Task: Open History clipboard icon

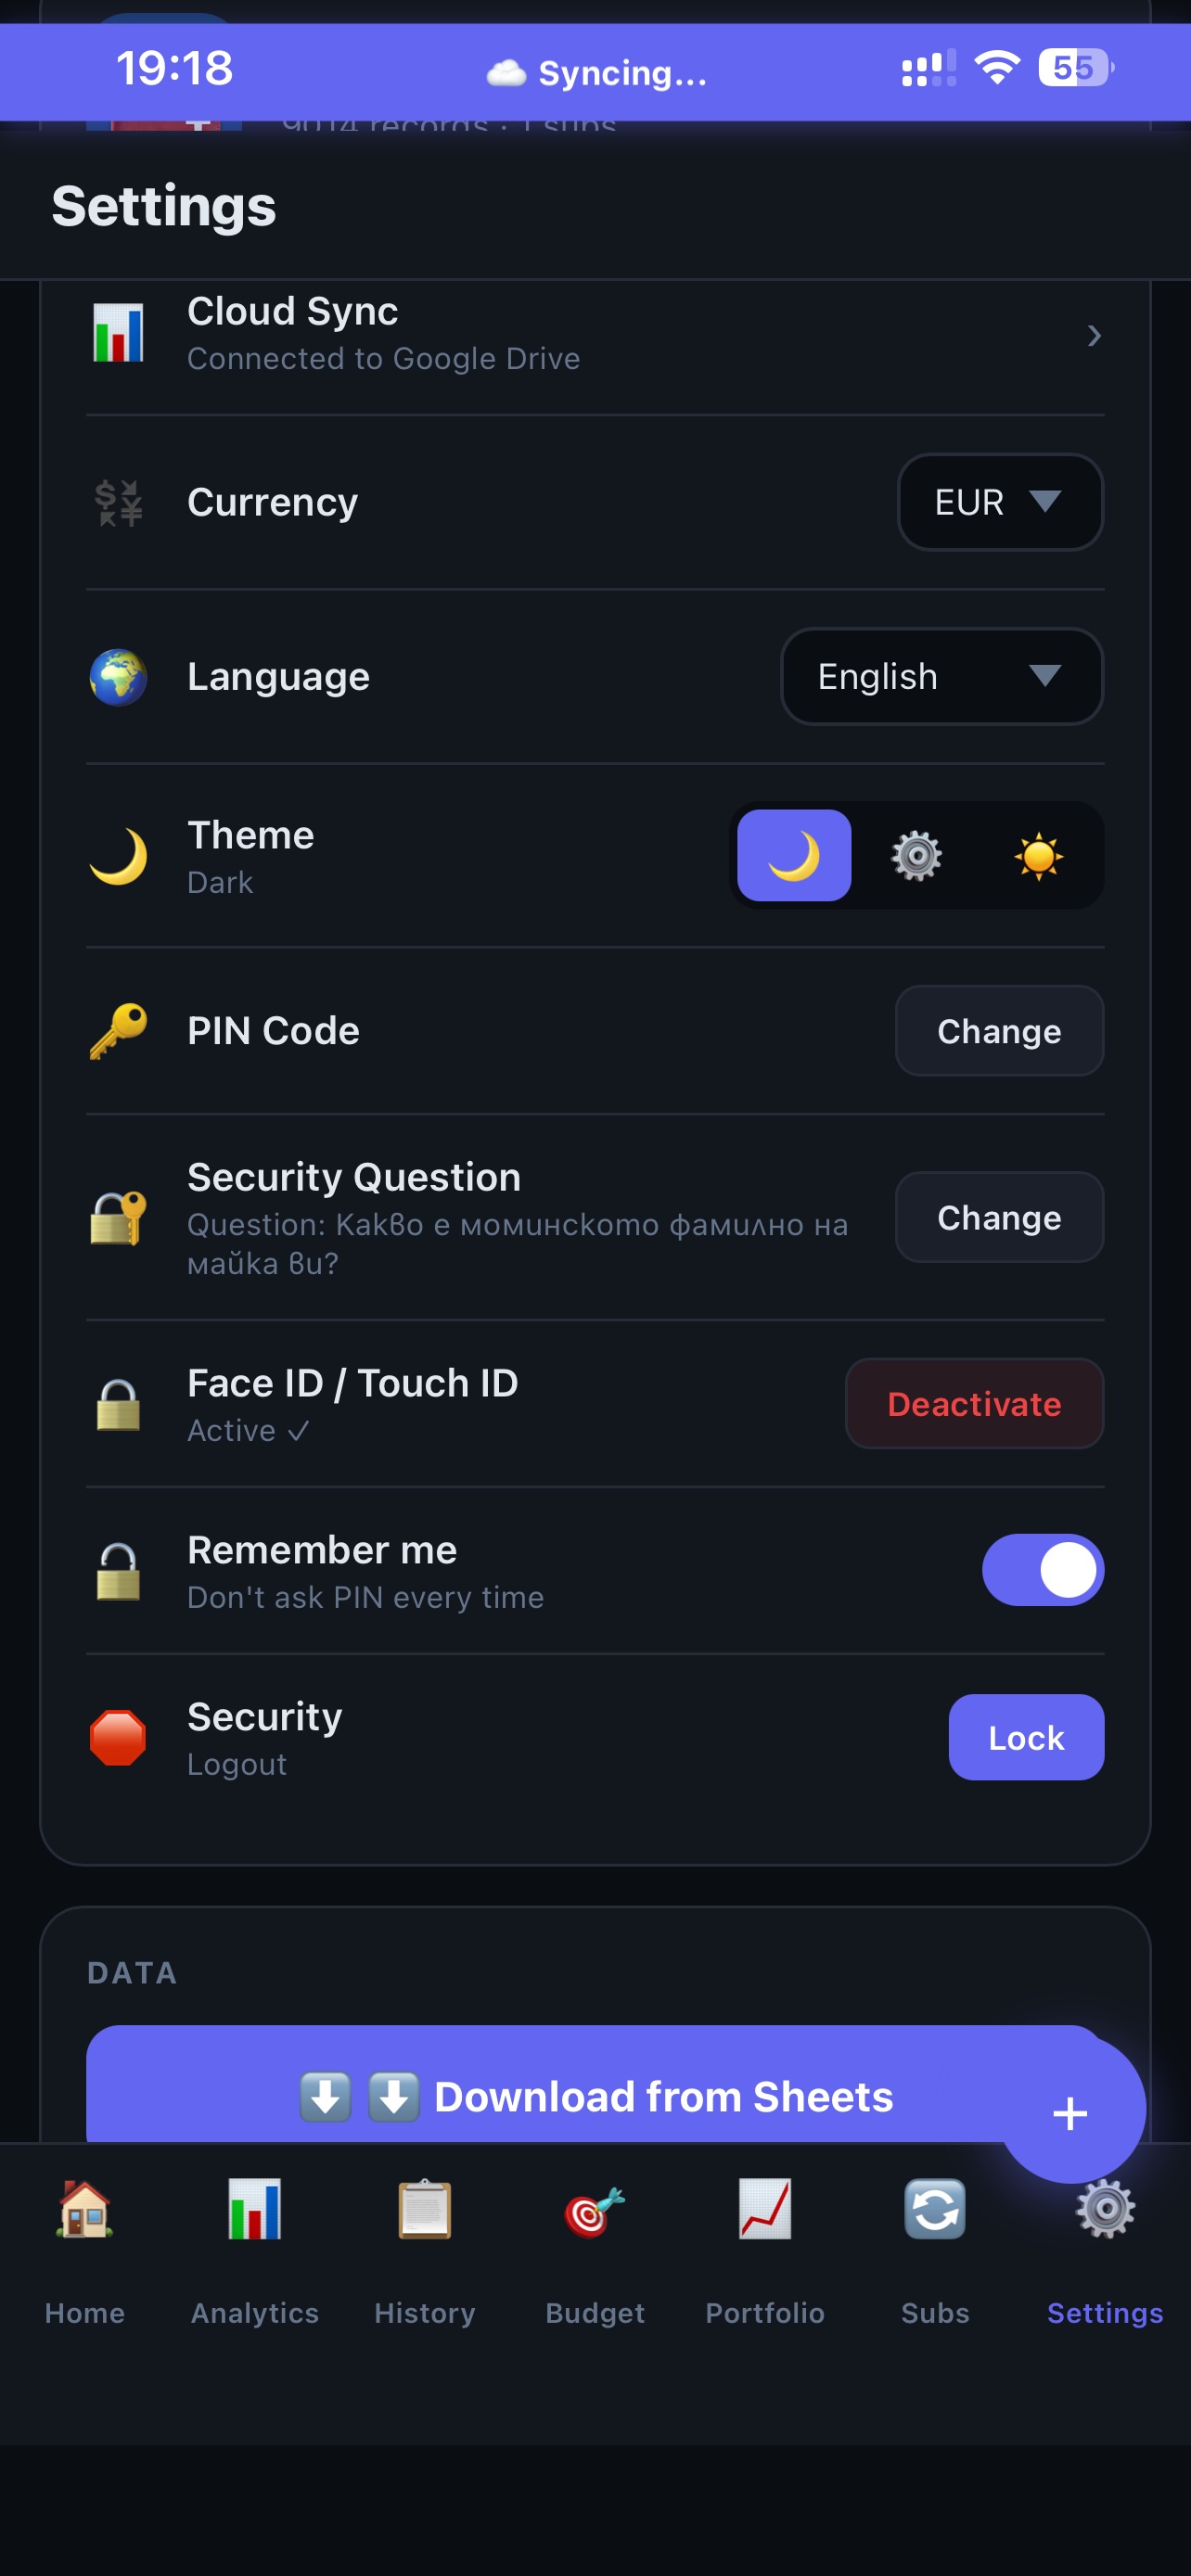Action: (x=425, y=2208)
